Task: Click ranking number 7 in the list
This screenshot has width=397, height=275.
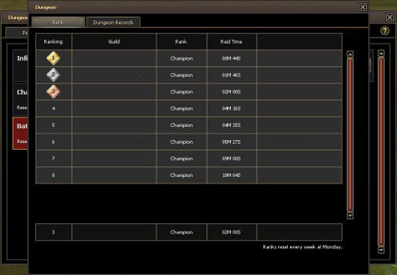Action: pyautogui.click(x=53, y=159)
